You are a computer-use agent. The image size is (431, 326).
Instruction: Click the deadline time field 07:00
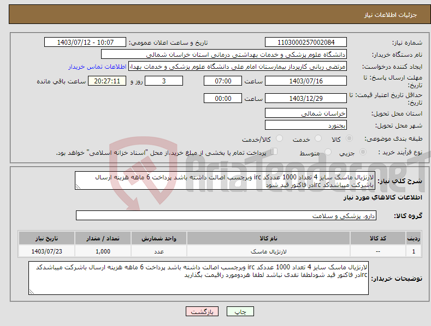coord(223,81)
